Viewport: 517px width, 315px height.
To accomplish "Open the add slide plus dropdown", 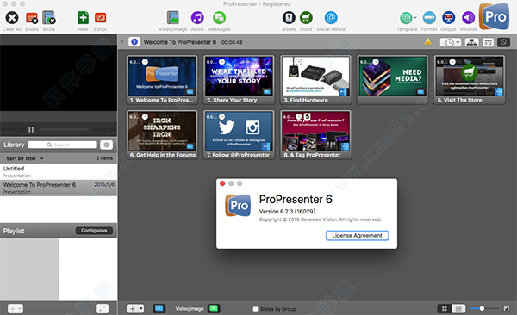I will click(x=135, y=308).
